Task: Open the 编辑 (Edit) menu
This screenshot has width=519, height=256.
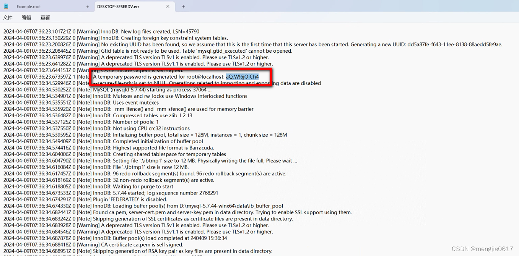Action: click(26, 17)
